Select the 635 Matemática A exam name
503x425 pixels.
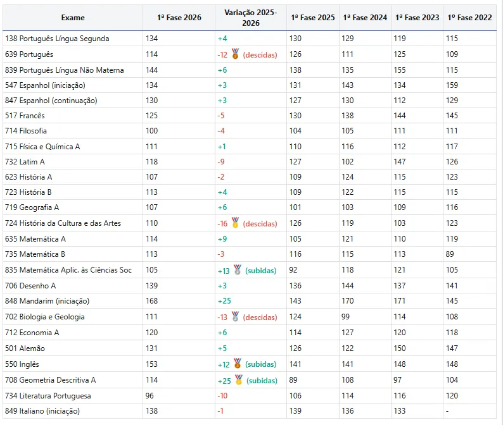[35, 239]
